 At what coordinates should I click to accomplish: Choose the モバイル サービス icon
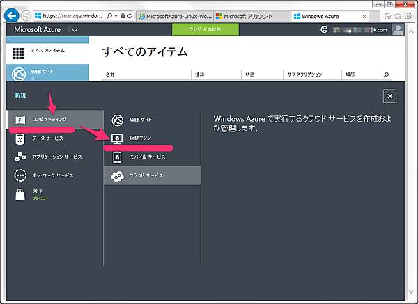[x=117, y=157]
